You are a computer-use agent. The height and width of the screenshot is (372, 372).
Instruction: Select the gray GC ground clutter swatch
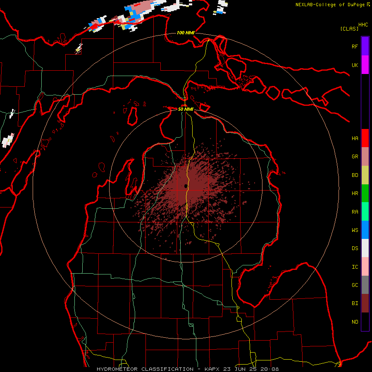coord(365,285)
